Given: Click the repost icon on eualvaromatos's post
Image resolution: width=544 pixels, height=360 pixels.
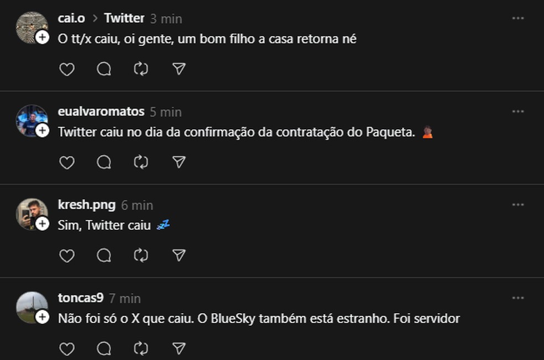Looking at the screenshot, I should coord(140,162).
